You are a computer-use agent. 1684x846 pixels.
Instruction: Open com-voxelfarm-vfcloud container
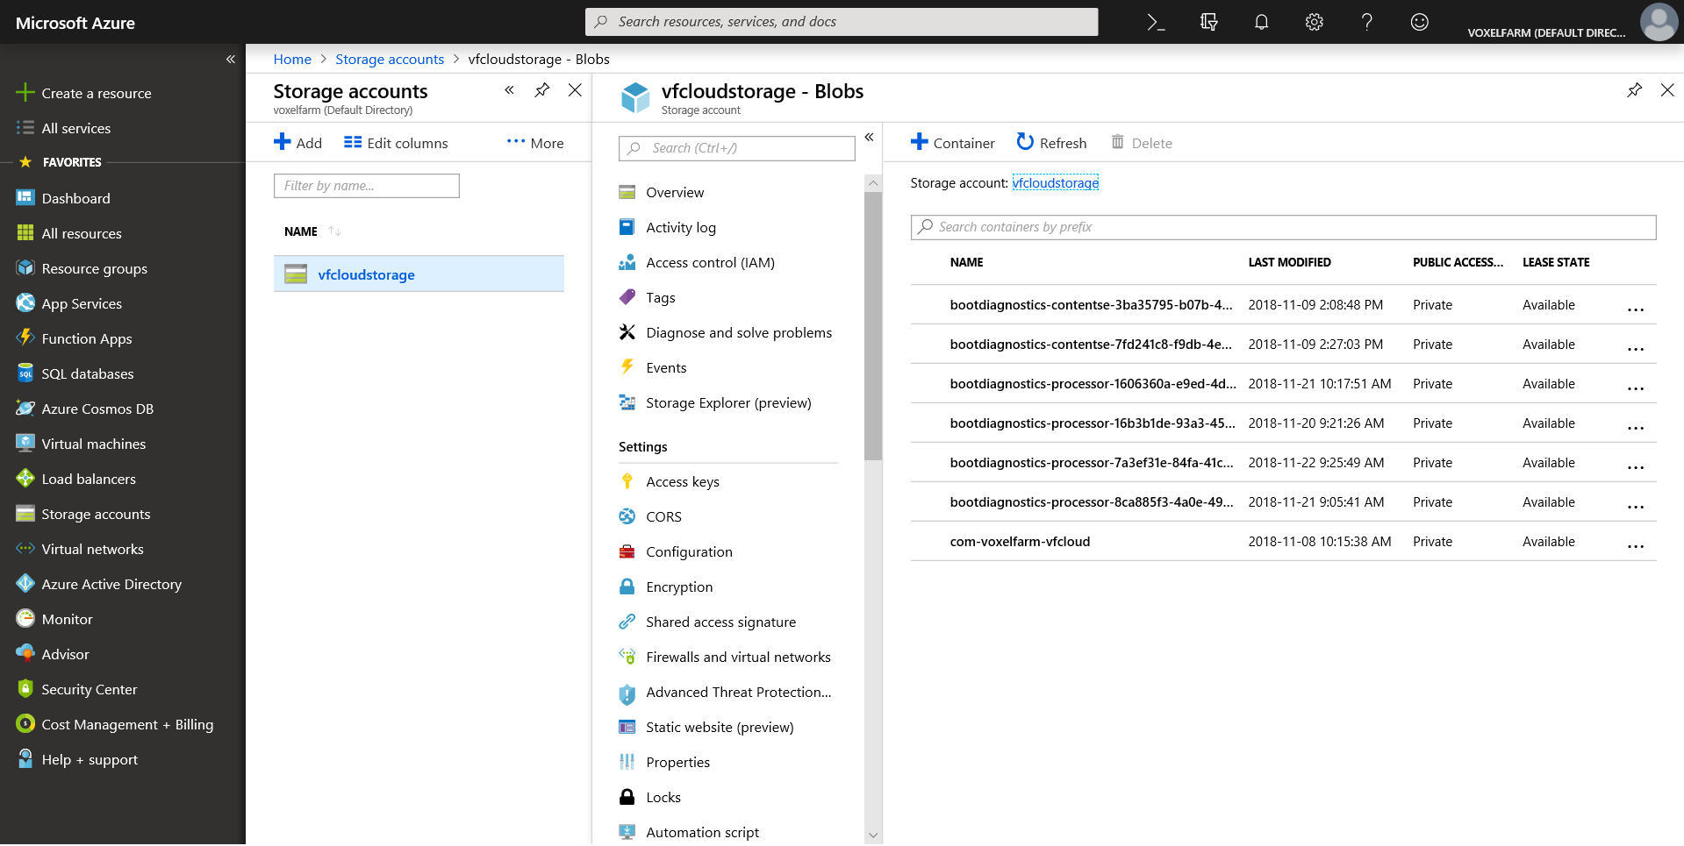point(1020,541)
